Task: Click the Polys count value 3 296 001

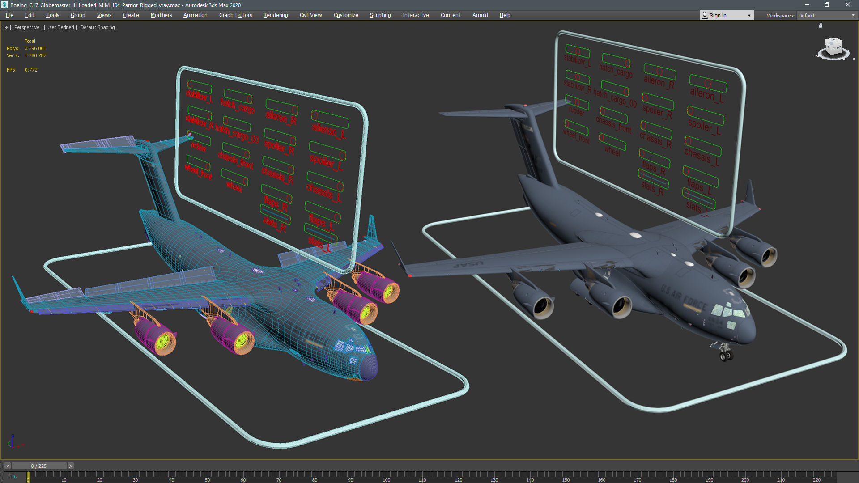Action: coord(35,48)
